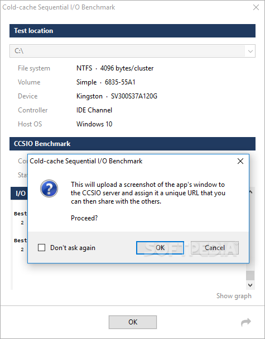Click the Device label
The height and width of the screenshot is (339, 265).
pyautogui.click(x=27, y=96)
